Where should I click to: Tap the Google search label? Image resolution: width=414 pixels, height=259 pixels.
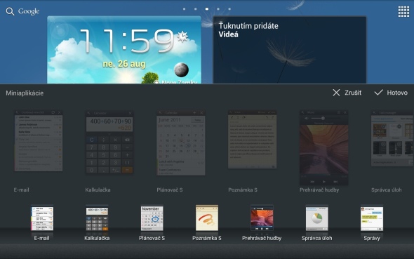pyautogui.click(x=29, y=11)
